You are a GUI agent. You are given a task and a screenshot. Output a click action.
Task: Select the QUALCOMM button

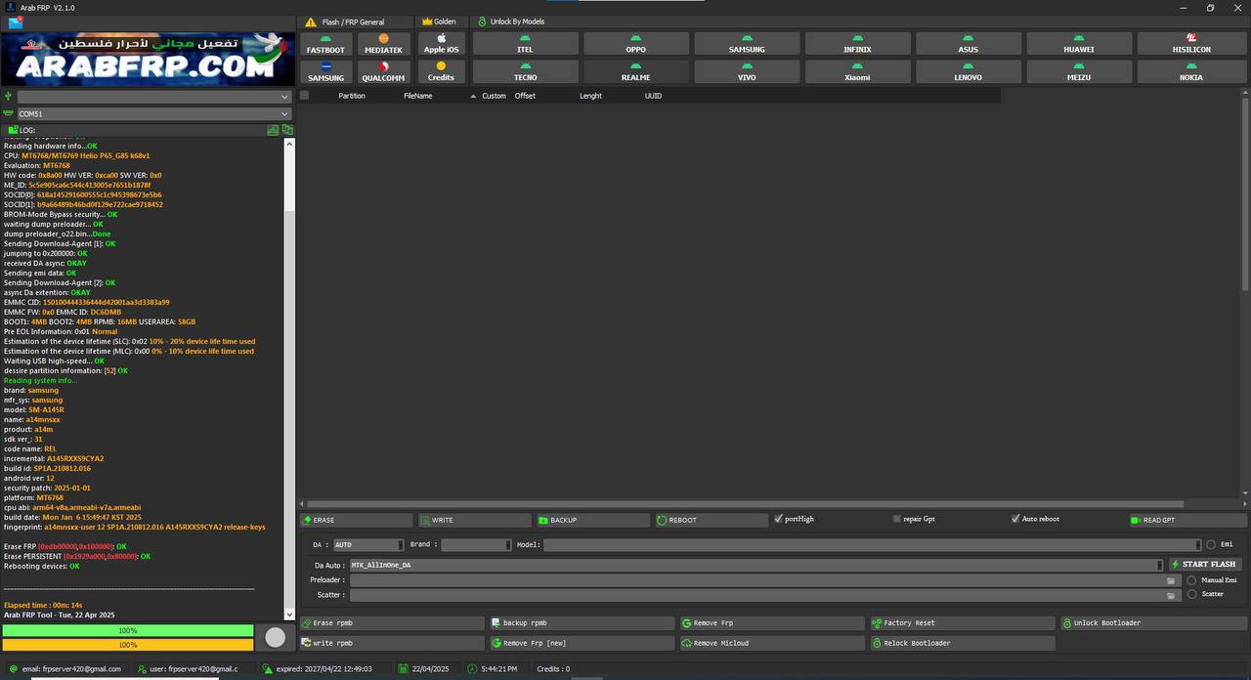click(x=383, y=72)
